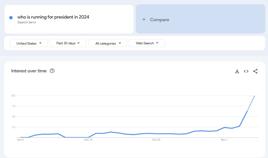268x158 pixels.
Task: Click the 50 value on y-axis
Action: point(14,117)
